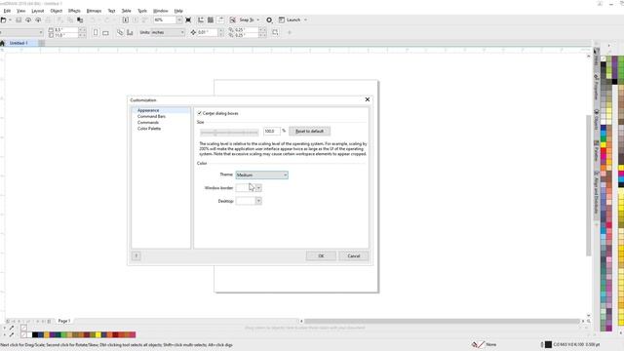Open the Units dropdown set to inches
Image resolution: width=624 pixels, height=351 pixels.
coord(163,32)
